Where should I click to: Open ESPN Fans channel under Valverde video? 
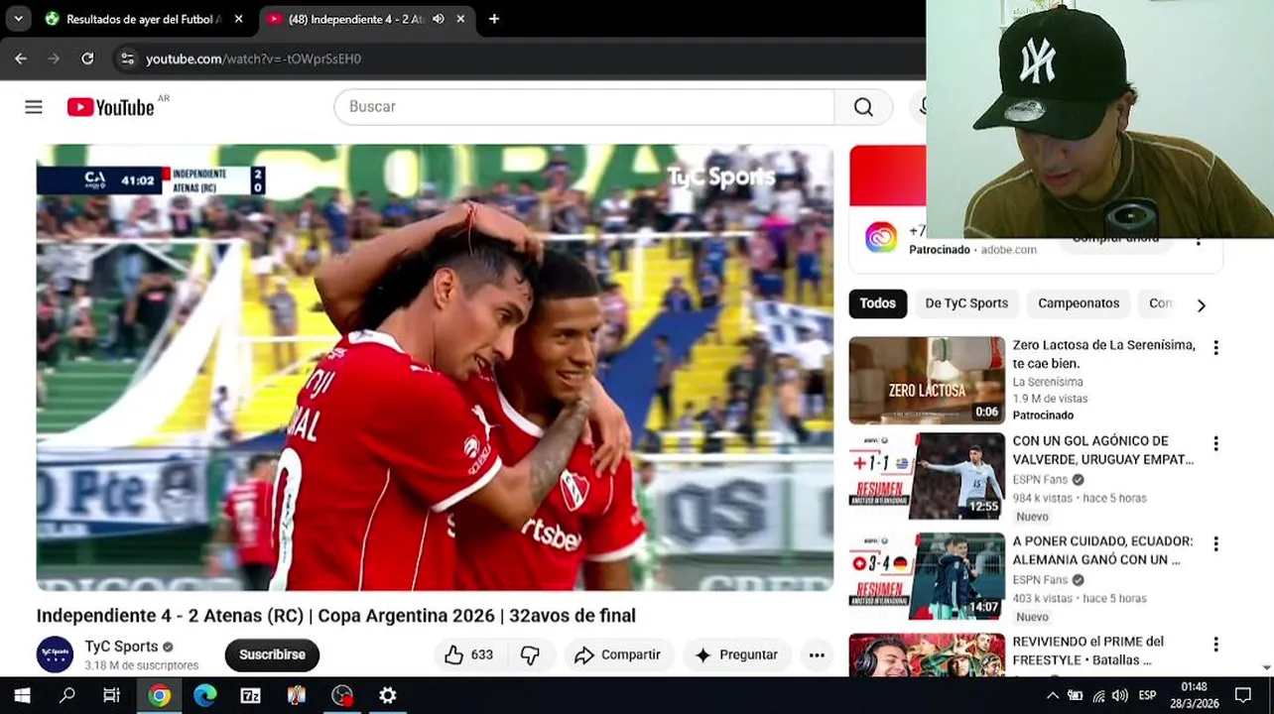[1040, 479]
